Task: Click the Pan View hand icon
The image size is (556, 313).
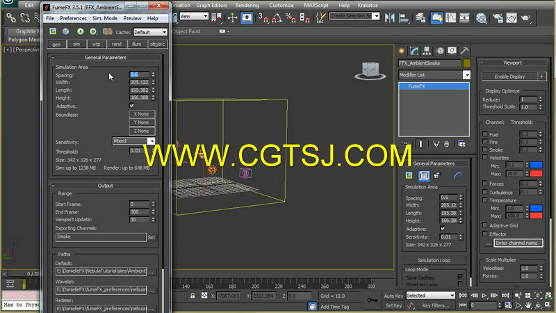Action: 528,305
